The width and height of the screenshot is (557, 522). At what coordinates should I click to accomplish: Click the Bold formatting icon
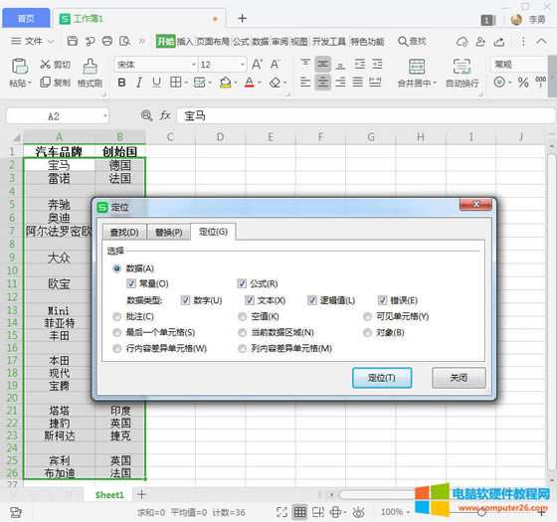pos(121,83)
